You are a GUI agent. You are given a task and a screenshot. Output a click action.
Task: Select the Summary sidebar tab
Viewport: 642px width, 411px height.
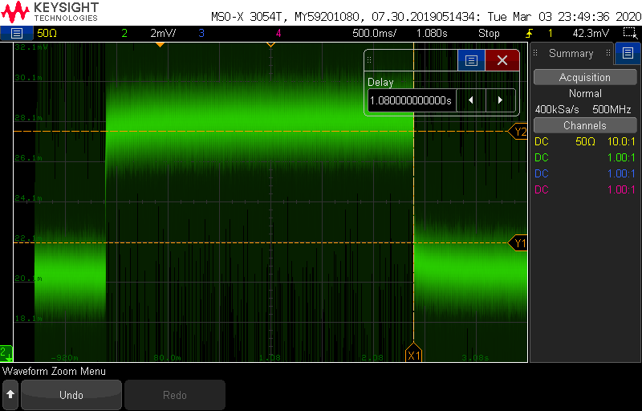pyautogui.click(x=571, y=53)
